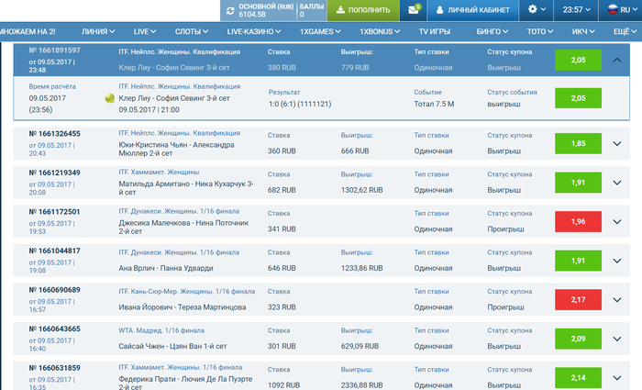Click event label Тотал 7.5 М
This screenshot has width=642, height=390.
[434, 104]
